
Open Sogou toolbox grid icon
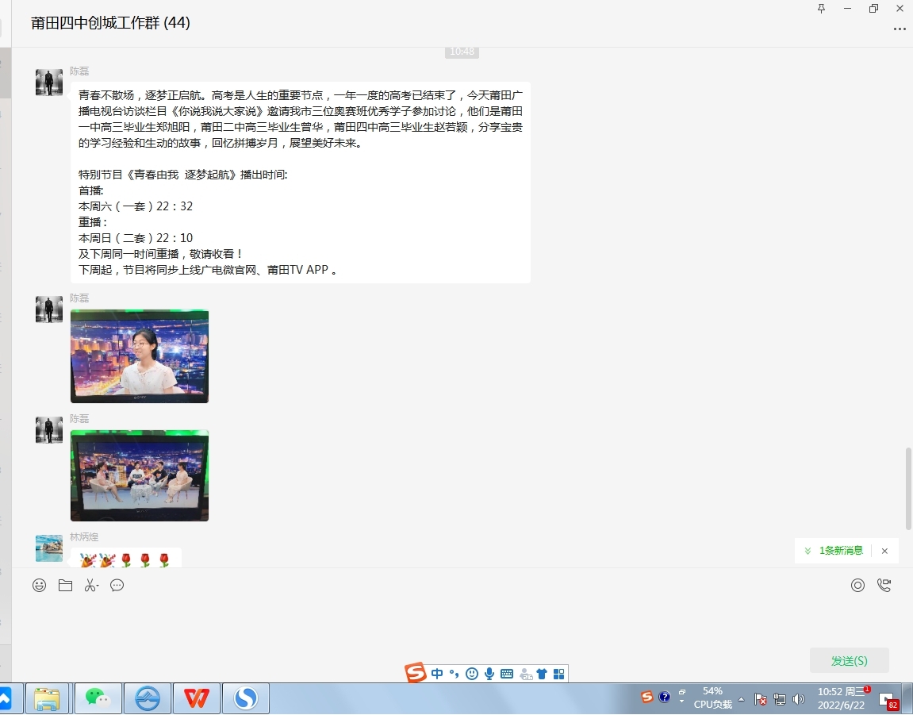559,675
